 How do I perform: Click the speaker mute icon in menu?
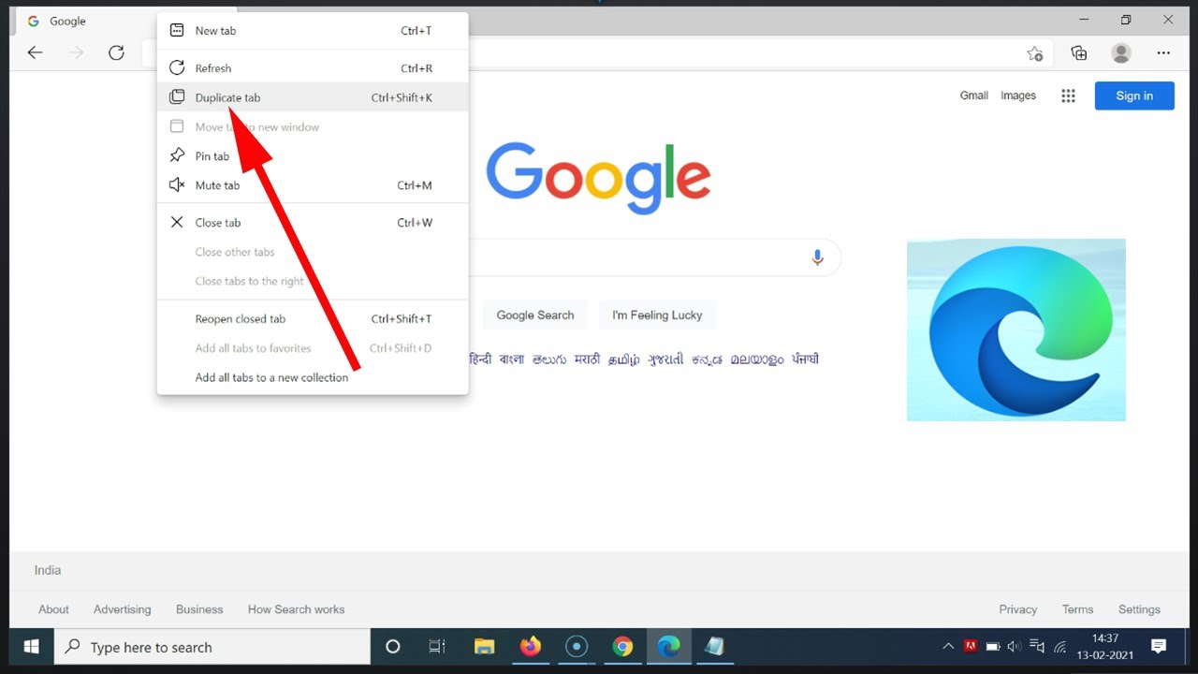(x=176, y=184)
